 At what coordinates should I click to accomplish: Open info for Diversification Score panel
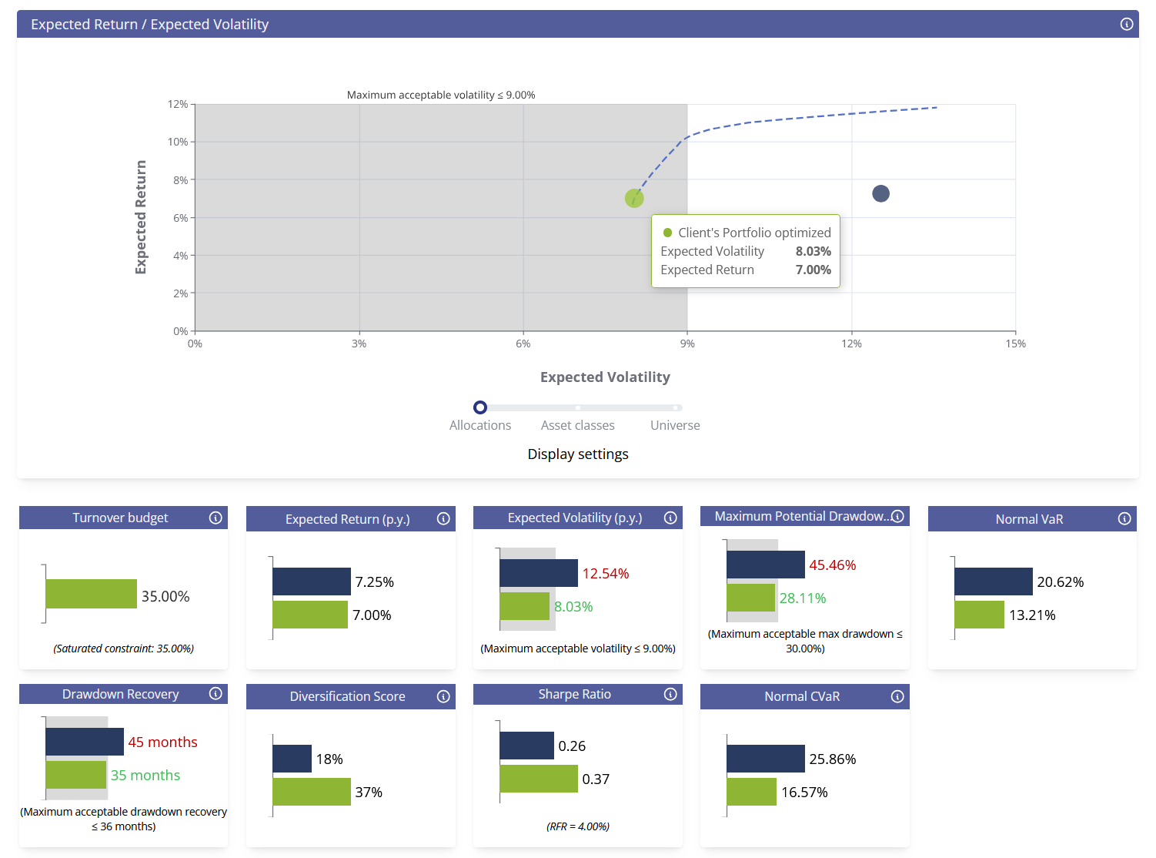coord(443,696)
